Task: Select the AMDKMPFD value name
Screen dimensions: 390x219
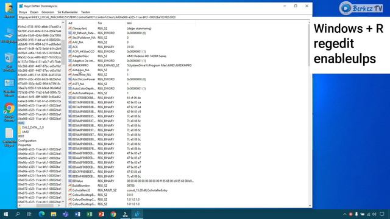Action: point(80,66)
